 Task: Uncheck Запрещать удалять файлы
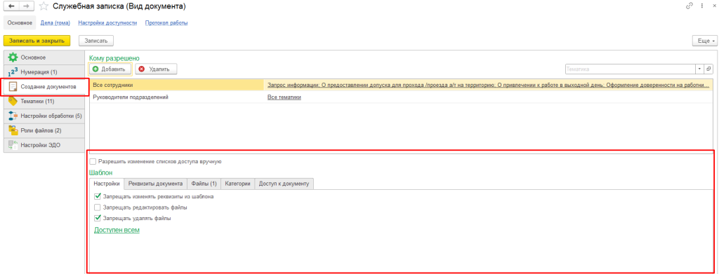[97, 218]
